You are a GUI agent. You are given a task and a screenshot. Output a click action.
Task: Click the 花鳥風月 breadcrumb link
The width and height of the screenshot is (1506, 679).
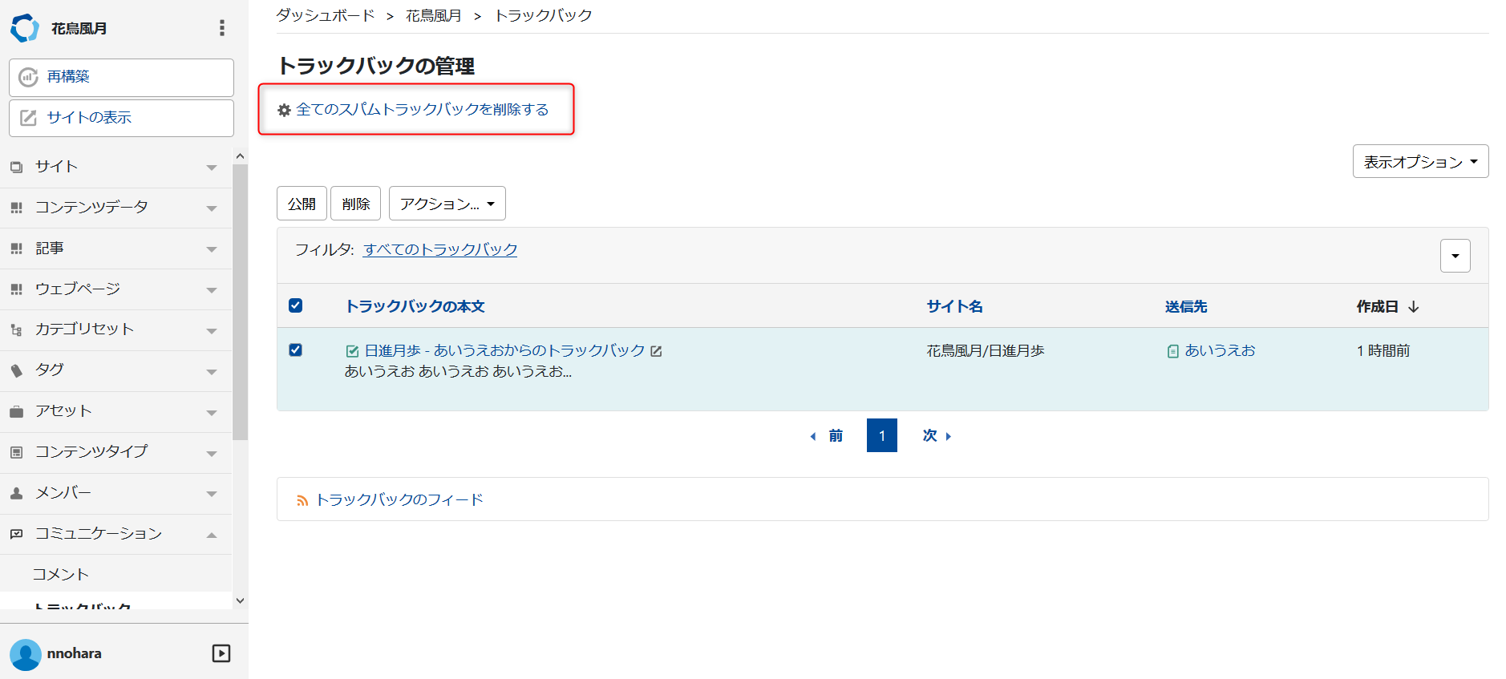tap(434, 15)
